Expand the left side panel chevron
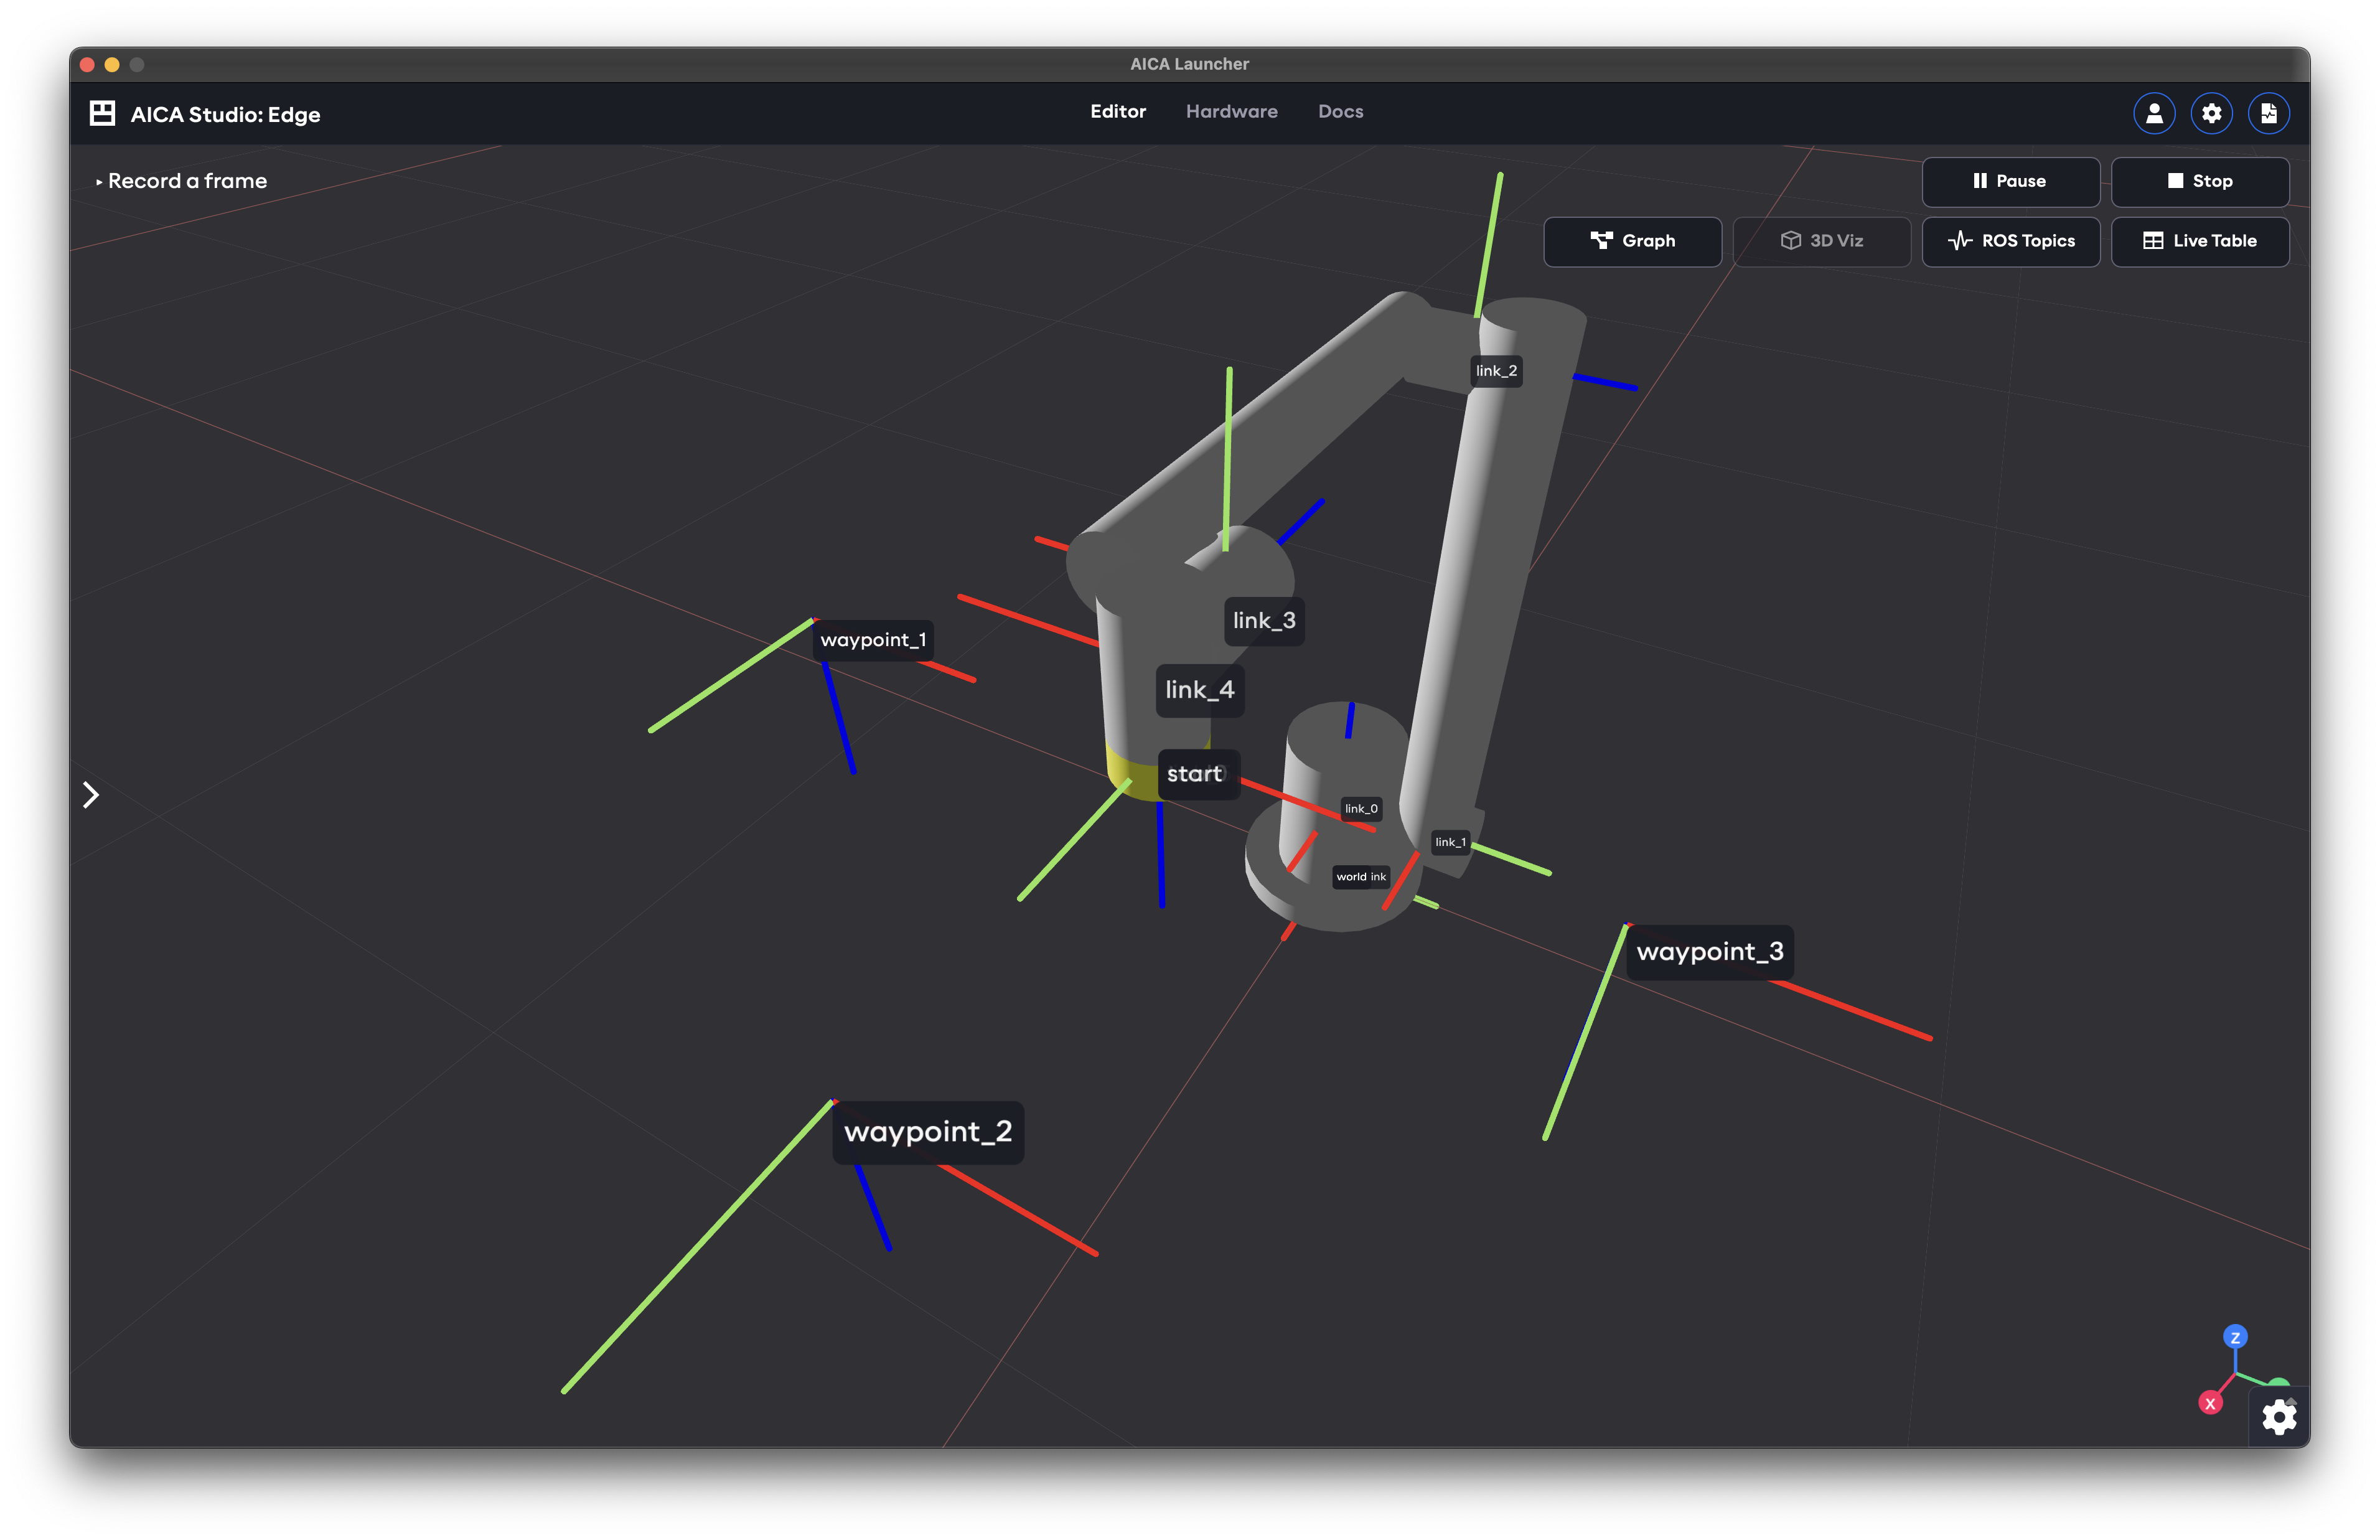 (91, 795)
